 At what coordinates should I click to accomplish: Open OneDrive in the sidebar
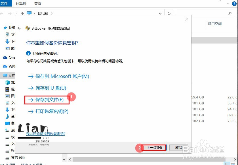click(x=9, y=57)
